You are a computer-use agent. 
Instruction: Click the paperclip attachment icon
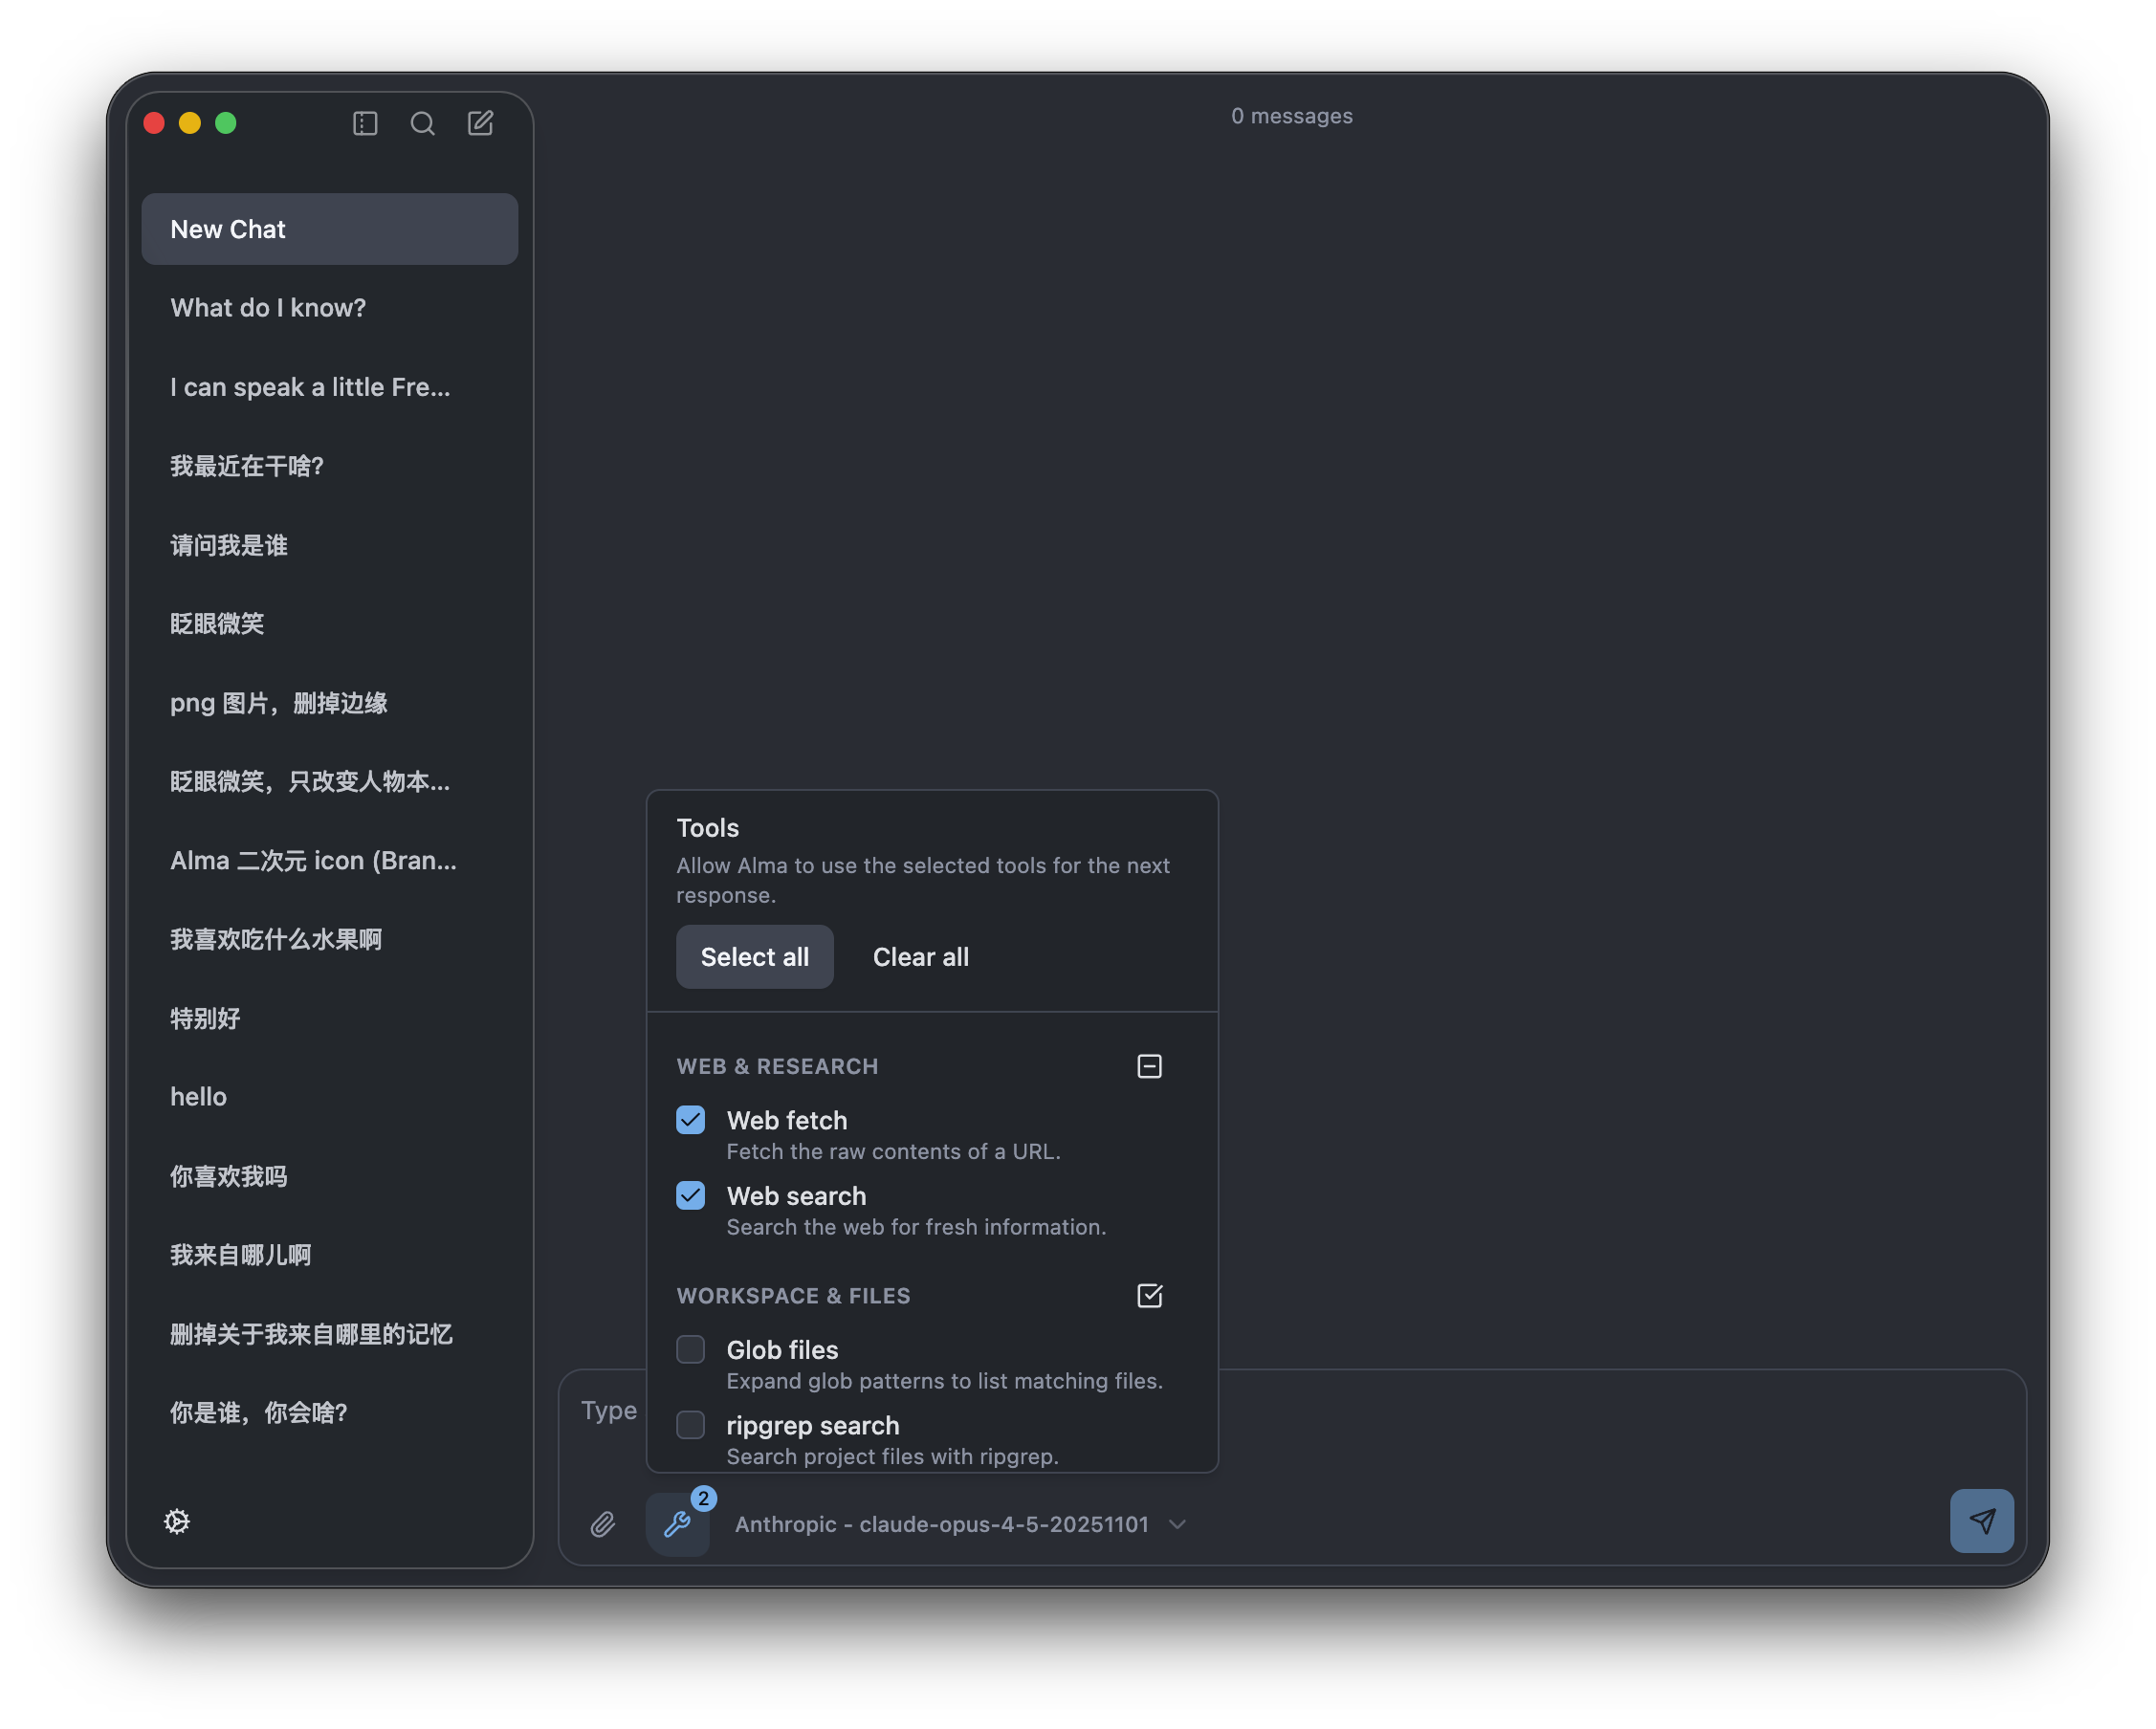point(602,1524)
